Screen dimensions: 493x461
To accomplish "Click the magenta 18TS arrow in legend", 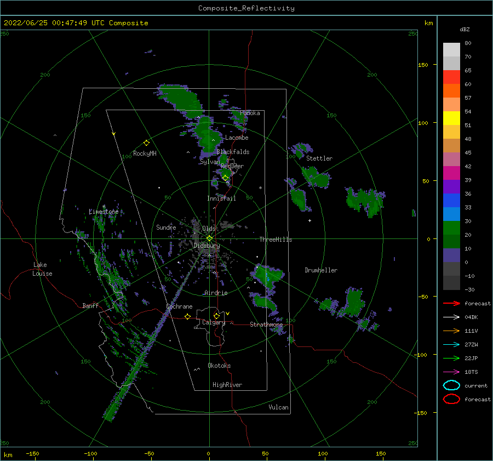I will [x=451, y=372].
